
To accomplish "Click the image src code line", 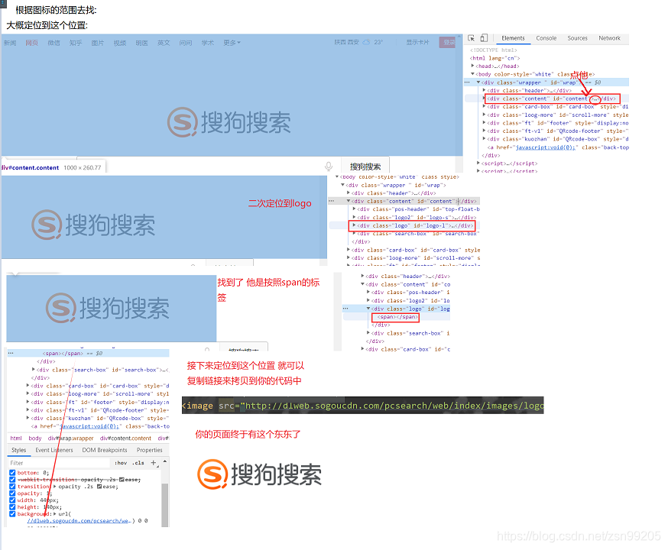I will (x=362, y=406).
